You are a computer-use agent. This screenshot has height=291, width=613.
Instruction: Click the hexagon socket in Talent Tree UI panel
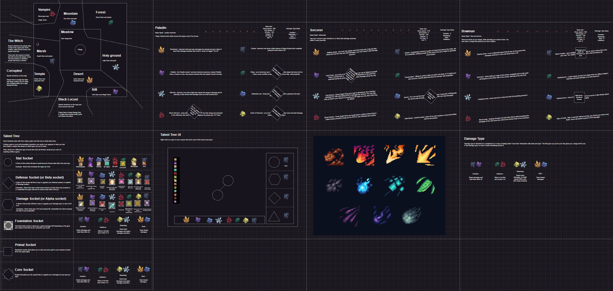click(x=275, y=180)
